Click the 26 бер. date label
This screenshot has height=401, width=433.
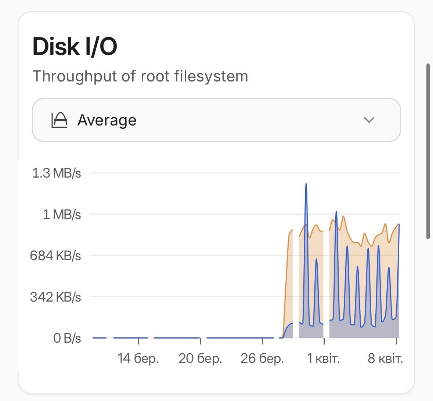[x=262, y=358]
